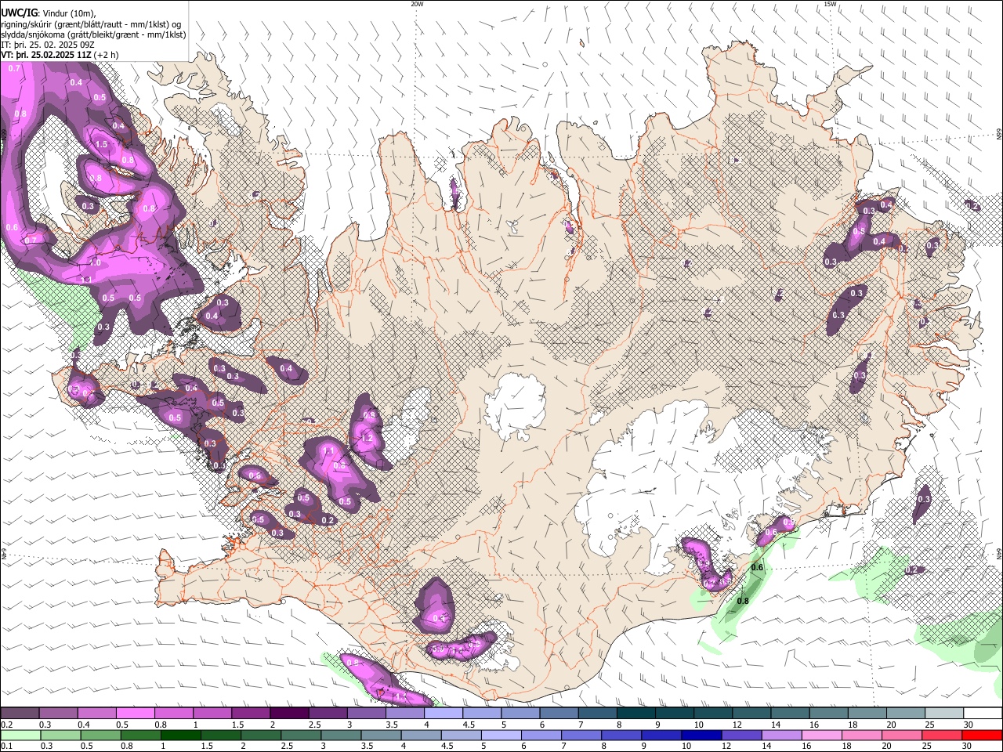Screen dimensions: 1003x752
Task: Click the 'UWC/IG: Vindur (10m)' title text
Action: point(48,13)
